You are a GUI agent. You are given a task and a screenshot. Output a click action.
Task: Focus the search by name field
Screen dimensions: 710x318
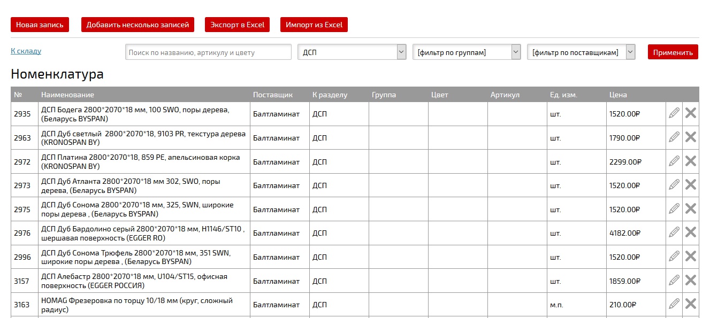pyautogui.click(x=208, y=52)
